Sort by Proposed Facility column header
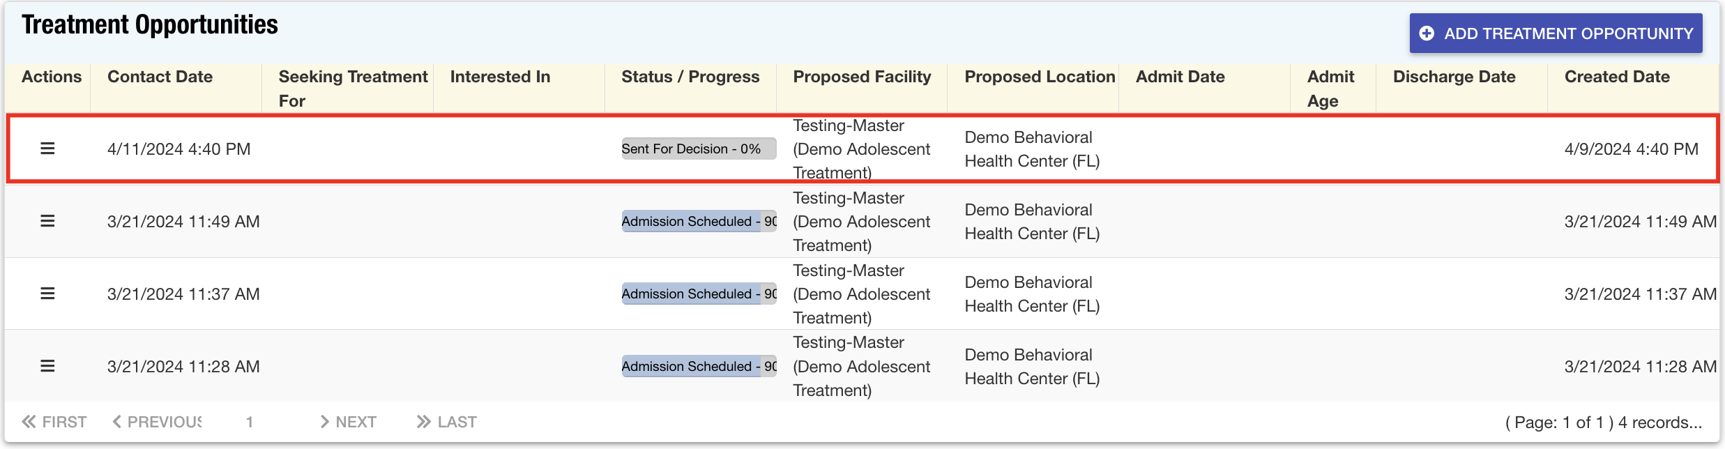This screenshot has height=449, width=1725. [x=862, y=77]
